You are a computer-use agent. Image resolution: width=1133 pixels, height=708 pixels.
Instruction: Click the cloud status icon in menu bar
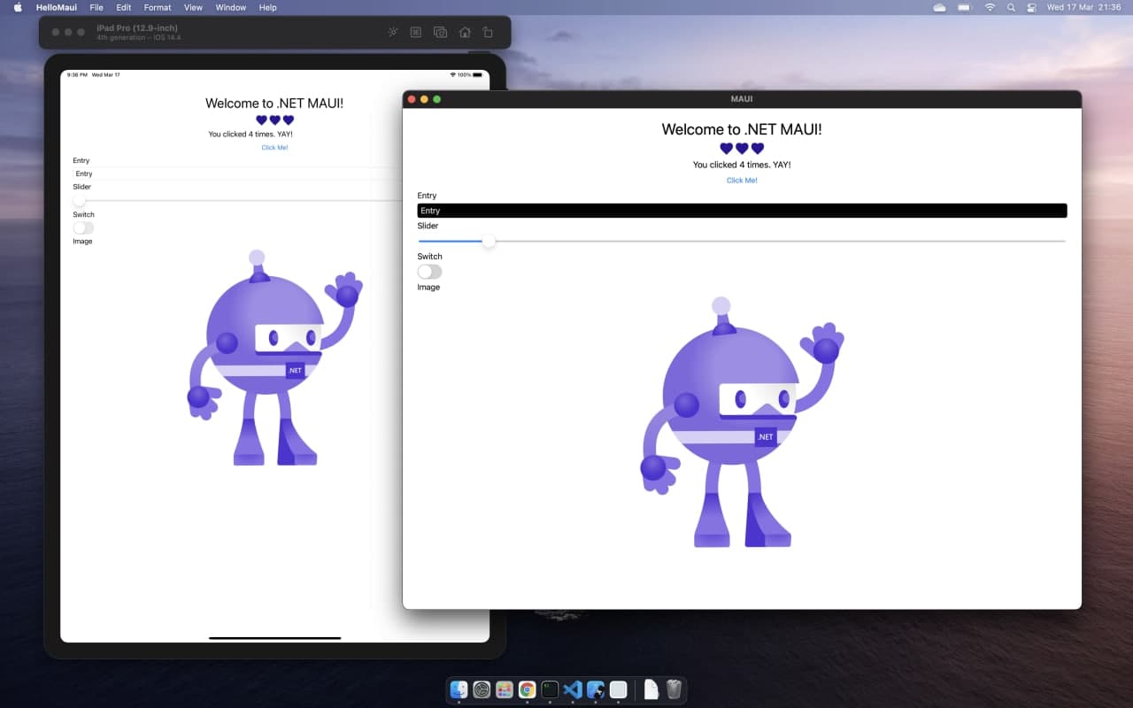(x=939, y=7)
